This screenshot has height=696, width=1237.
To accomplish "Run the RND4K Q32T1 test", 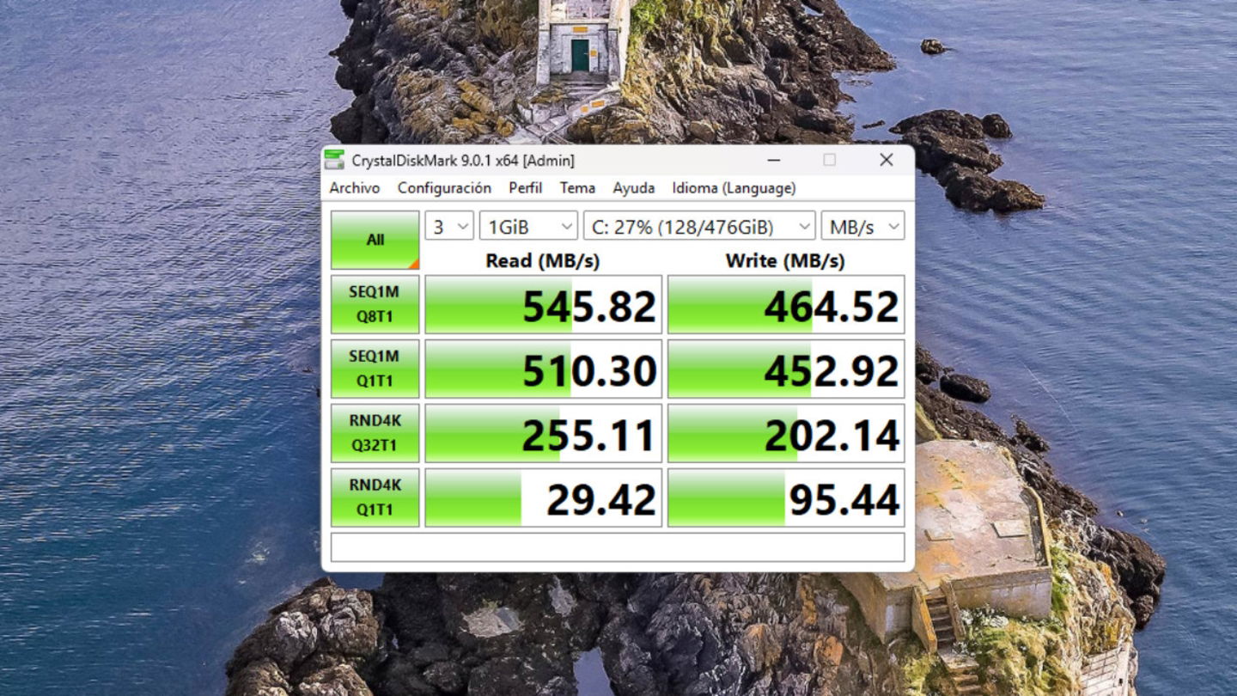I will (x=375, y=433).
